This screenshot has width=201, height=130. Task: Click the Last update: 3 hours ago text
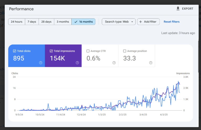pos(178,33)
